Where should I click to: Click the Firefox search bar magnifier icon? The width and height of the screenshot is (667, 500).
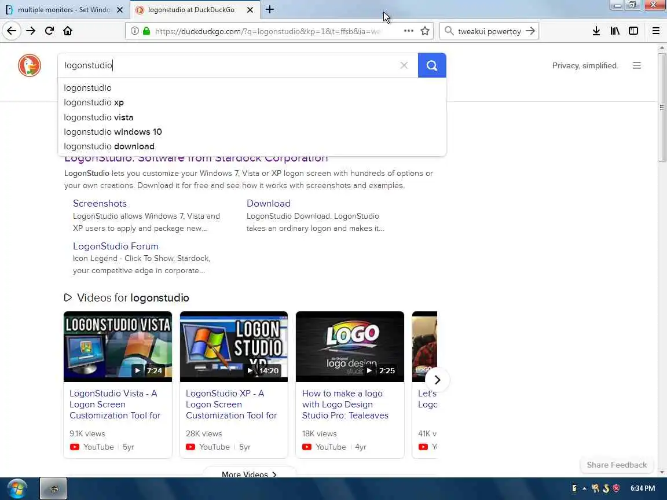click(449, 31)
